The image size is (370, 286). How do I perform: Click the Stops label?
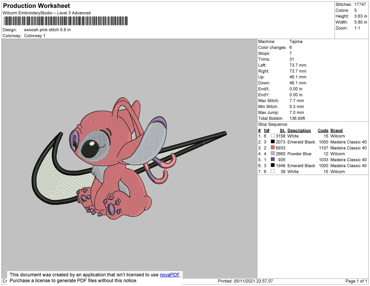click(x=264, y=53)
